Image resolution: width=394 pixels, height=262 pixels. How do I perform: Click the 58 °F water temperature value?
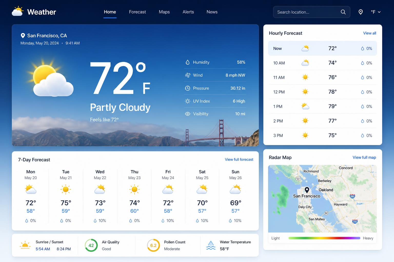224,249
